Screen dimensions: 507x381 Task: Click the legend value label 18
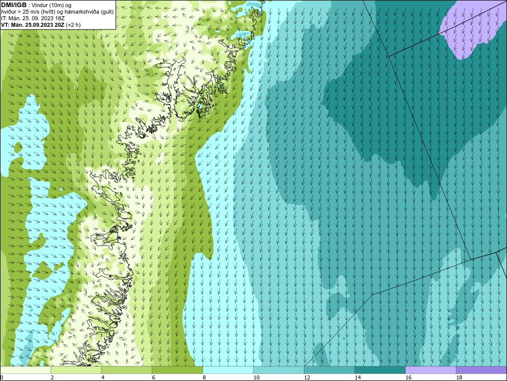[x=459, y=377]
